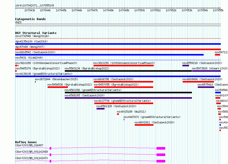Image resolution: width=228 pixels, height=164 pixels.
Task: Open the dgv87n68 (Wong2007) variant label
Action: pyautogui.click(x=30, y=47)
